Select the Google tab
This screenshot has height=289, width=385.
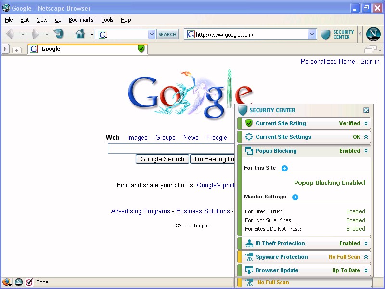tap(88, 49)
